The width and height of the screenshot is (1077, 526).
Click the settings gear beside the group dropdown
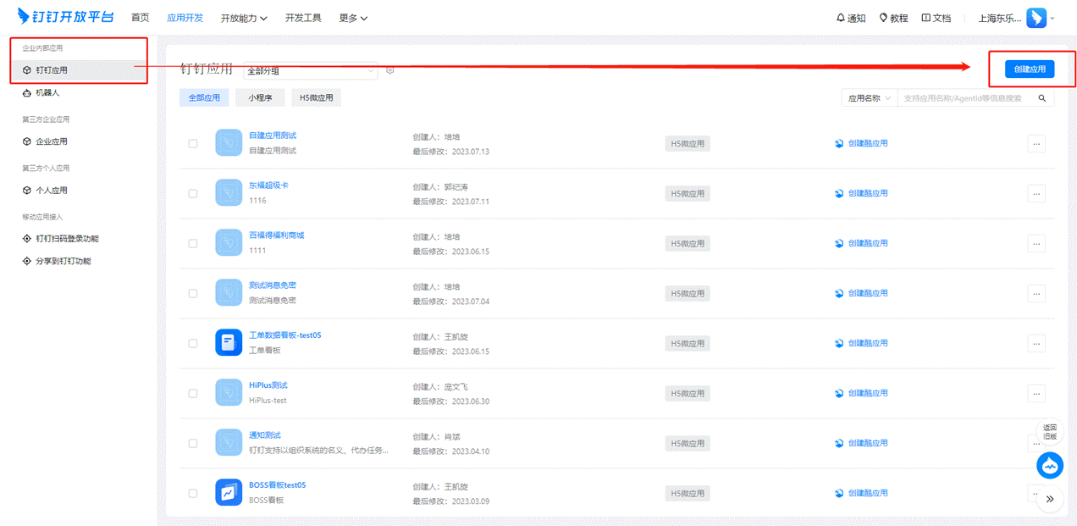[x=390, y=70]
